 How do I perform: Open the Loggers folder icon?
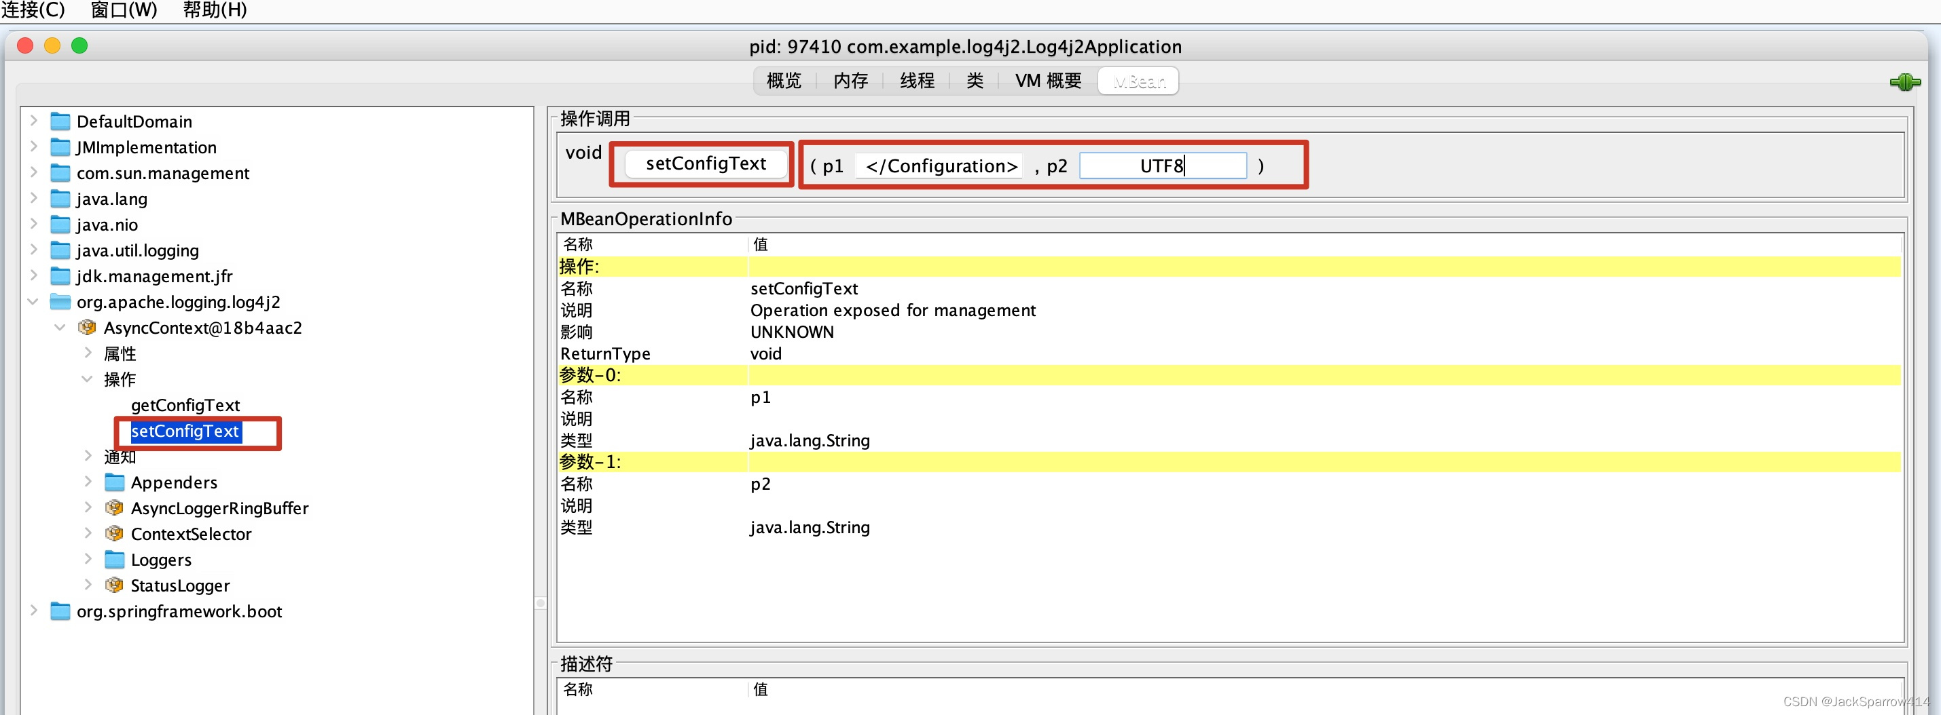click(114, 558)
